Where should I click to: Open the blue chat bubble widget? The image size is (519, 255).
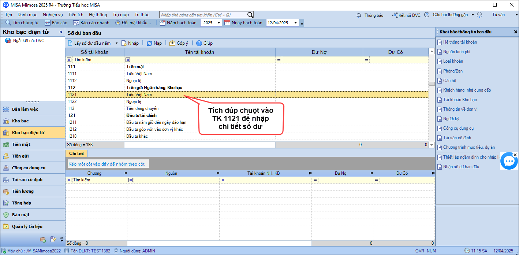point(509,161)
